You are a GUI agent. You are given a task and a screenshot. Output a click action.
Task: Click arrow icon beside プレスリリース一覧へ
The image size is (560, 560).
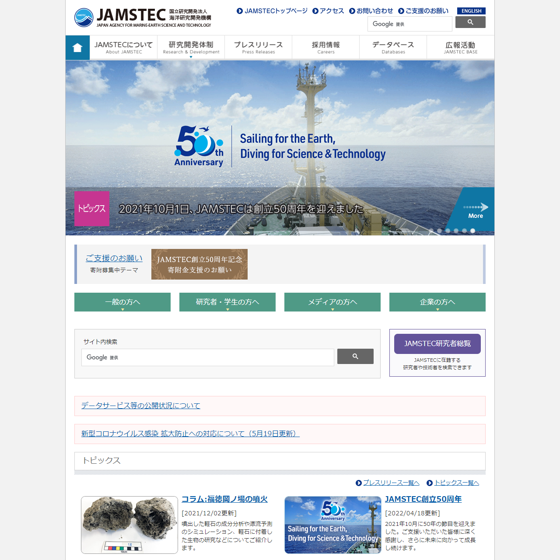(359, 483)
